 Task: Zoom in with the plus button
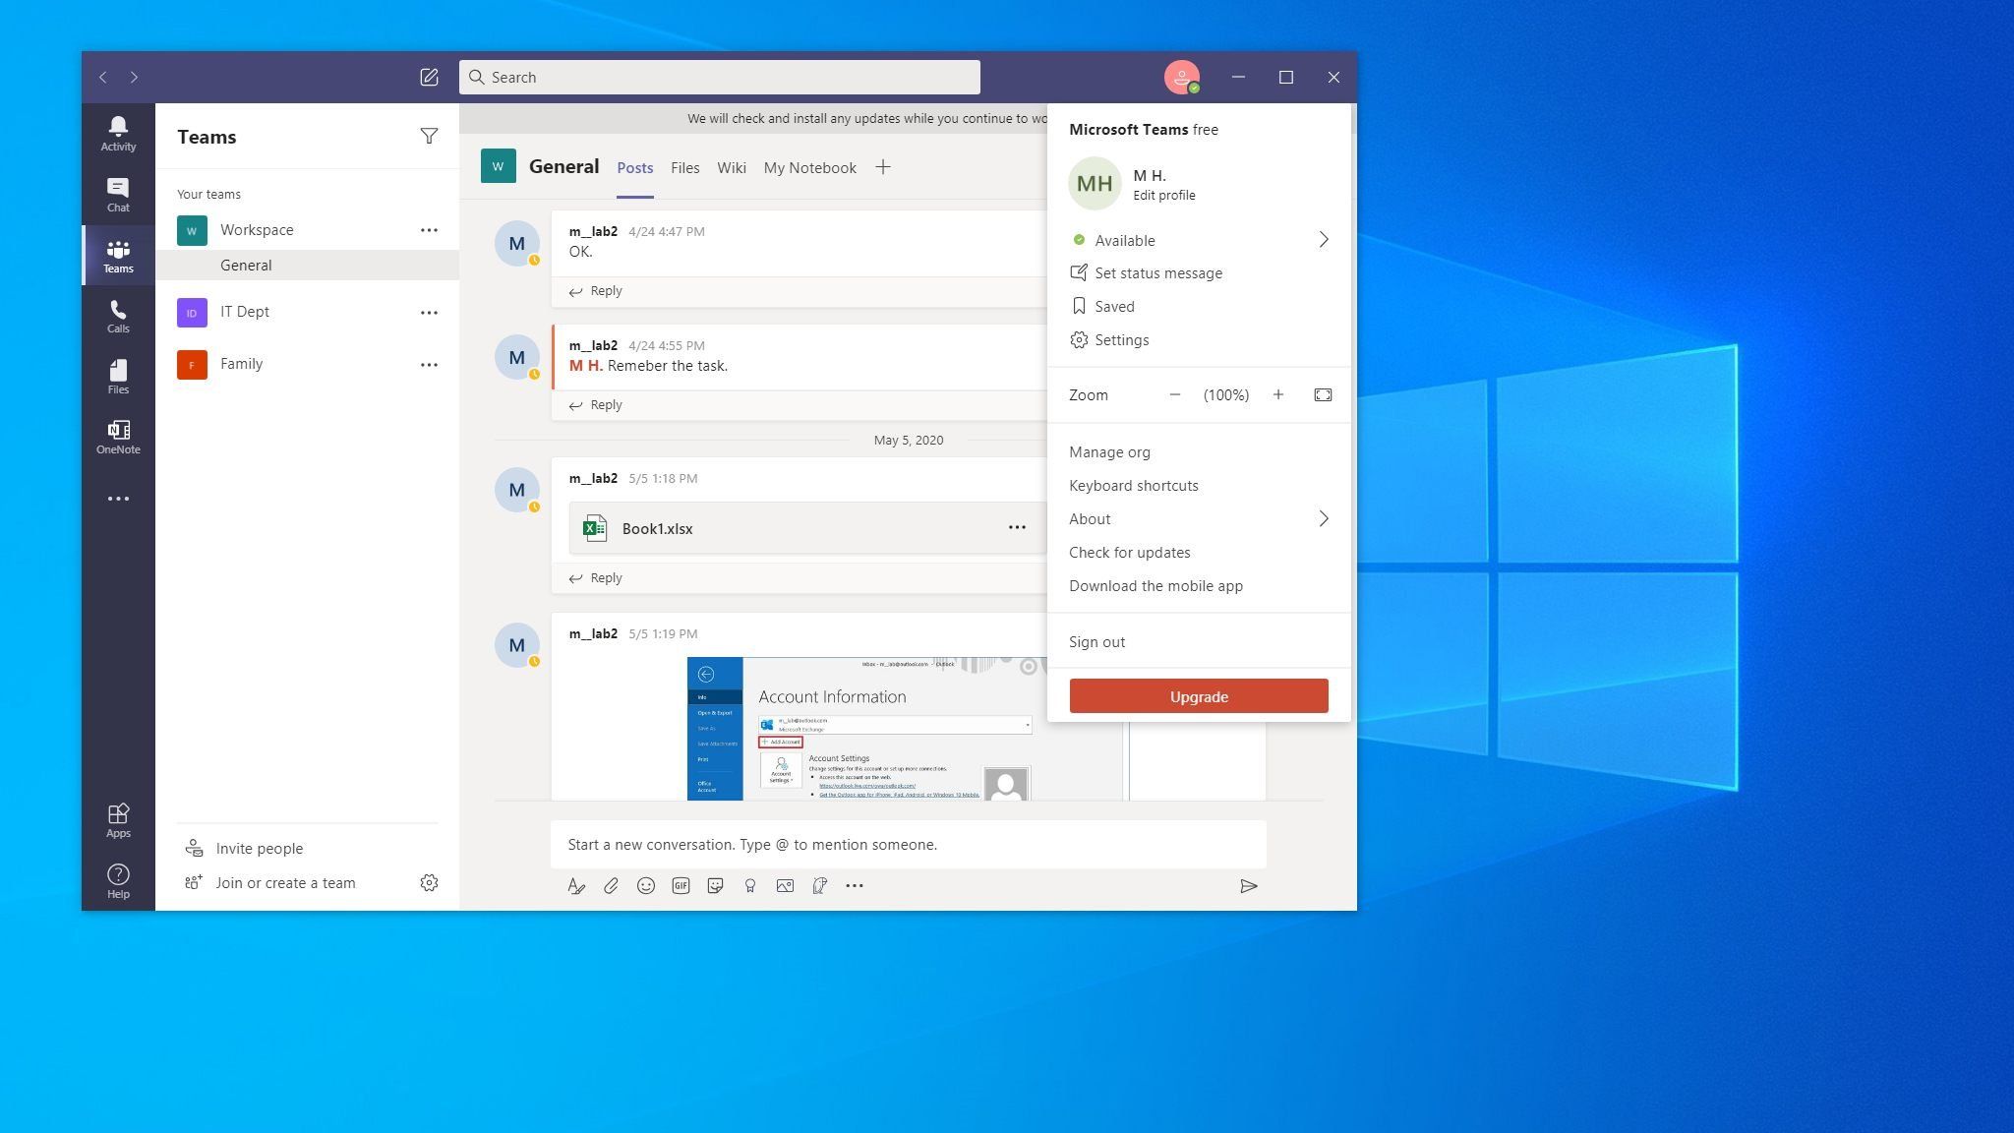click(1277, 394)
